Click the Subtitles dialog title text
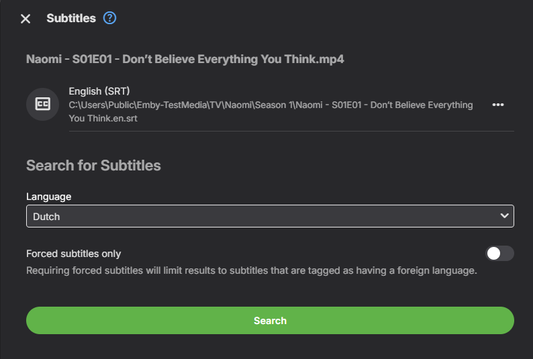Image resolution: width=533 pixels, height=359 pixels. point(71,18)
